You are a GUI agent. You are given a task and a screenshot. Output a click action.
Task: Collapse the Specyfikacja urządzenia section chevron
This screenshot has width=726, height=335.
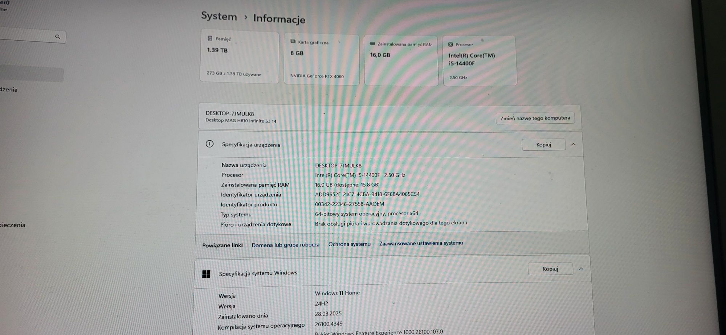point(574,144)
